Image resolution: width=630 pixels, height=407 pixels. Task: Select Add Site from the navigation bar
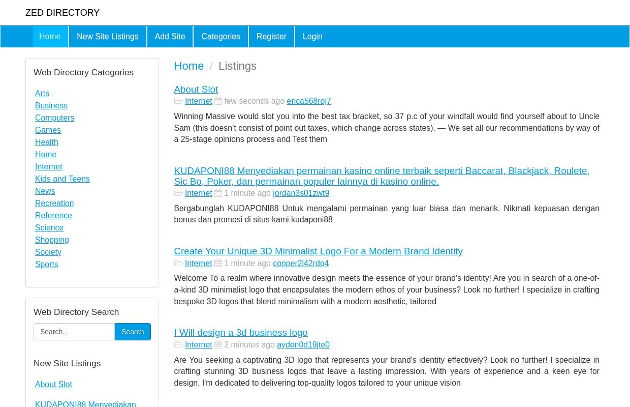(170, 36)
